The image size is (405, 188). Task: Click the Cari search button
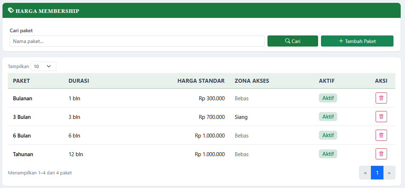293,41
